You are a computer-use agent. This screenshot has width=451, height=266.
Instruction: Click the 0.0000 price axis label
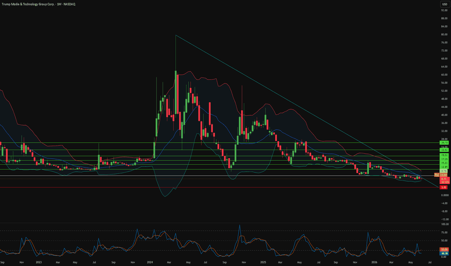[445, 195]
